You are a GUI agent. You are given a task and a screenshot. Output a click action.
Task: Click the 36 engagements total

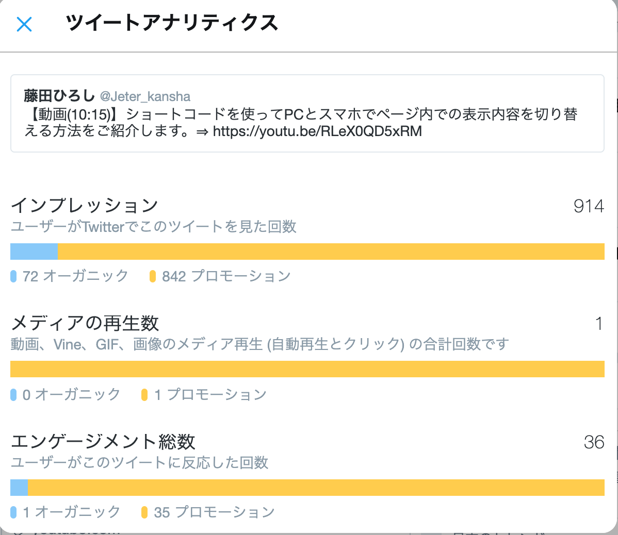(x=594, y=442)
